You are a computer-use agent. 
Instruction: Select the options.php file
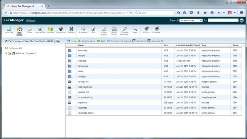[x=154, y=92]
